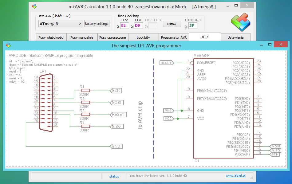
Task: Click the SCK tag at pin 19
Action: (275, 155)
